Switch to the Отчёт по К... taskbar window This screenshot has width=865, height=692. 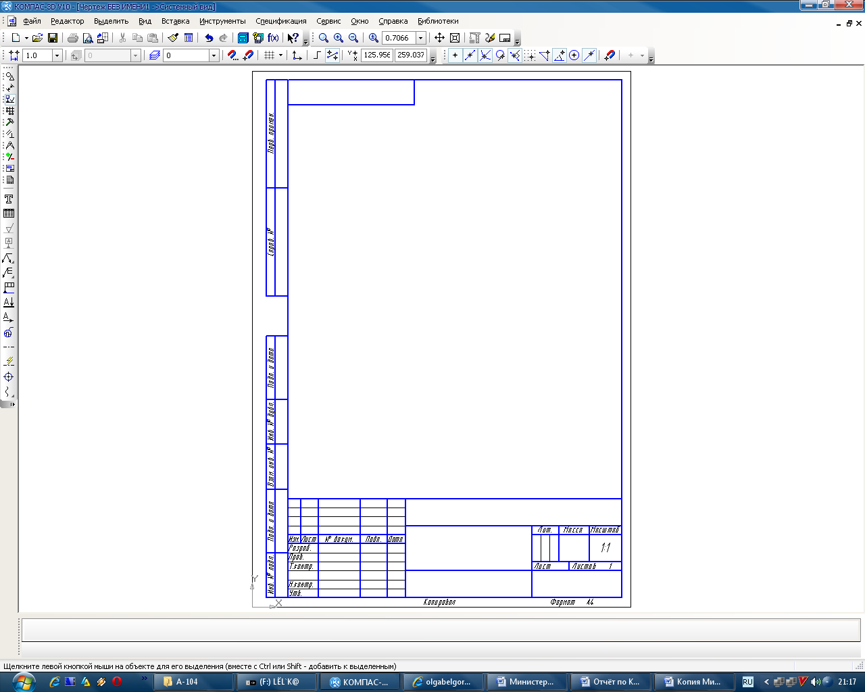[x=610, y=682]
